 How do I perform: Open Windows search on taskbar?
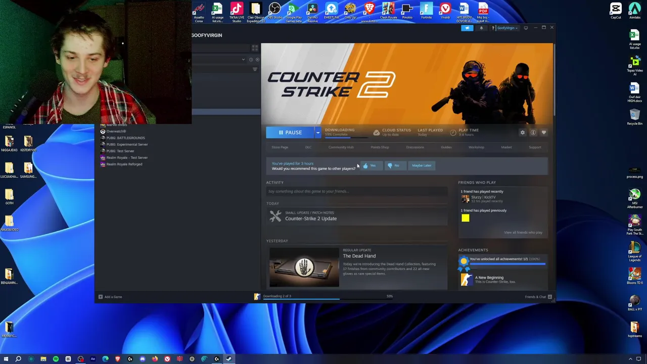pyautogui.click(x=18, y=359)
